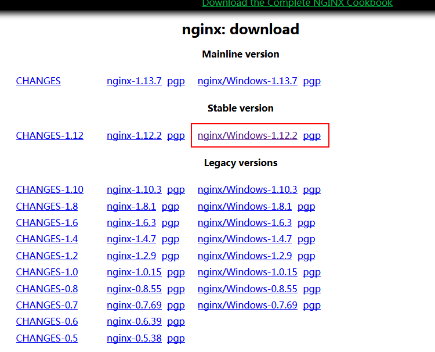Download nginx-0.7.69 source
This screenshot has height=352, width=435.
[x=134, y=306]
